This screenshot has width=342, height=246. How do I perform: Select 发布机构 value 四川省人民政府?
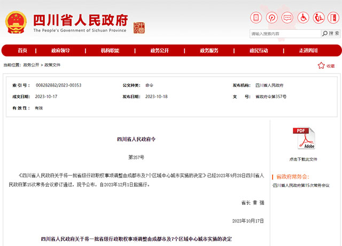269,85
